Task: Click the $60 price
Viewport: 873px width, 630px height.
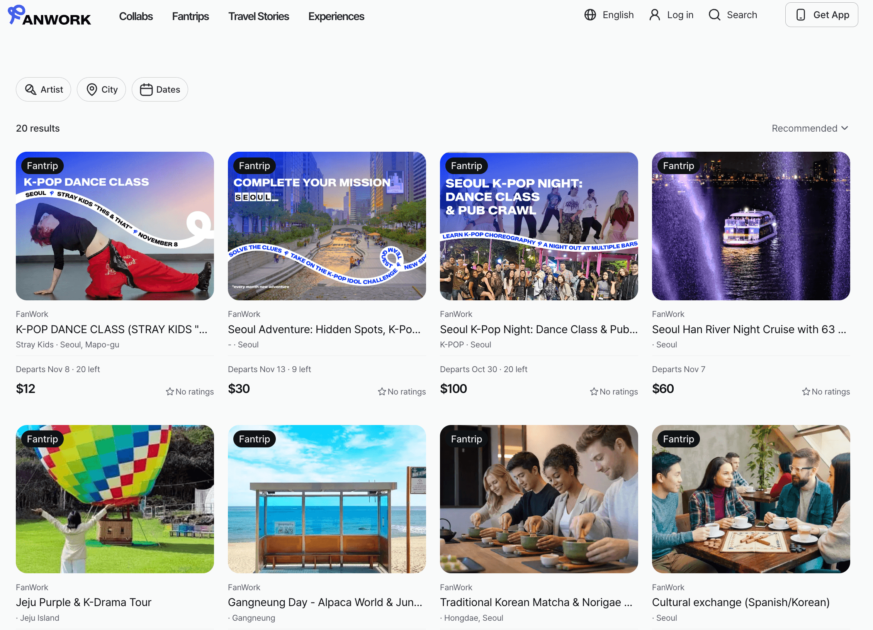Action: click(x=663, y=388)
